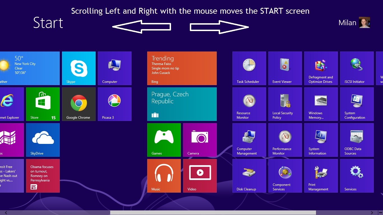Open the Obama focuses on turnout news tile
This screenshot has width=383, height=215.
pyautogui.click(x=43, y=176)
